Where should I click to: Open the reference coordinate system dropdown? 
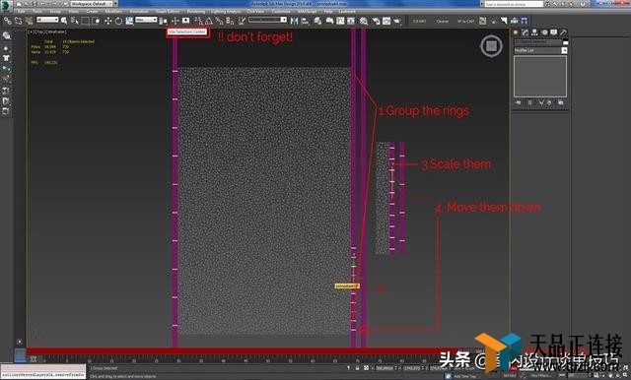point(146,20)
